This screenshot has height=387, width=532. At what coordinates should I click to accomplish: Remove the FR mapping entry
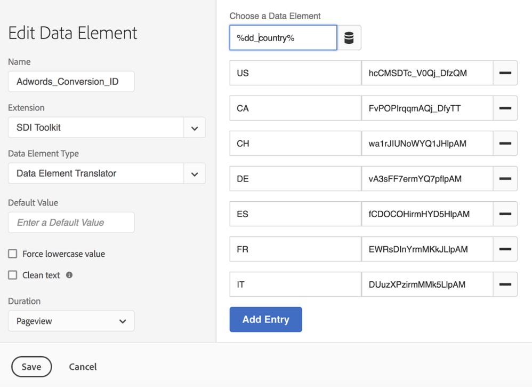[x=505, y=249]
